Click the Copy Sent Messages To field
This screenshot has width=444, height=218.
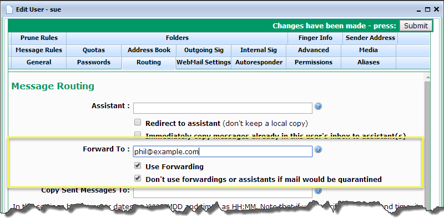click(x=223, y=192)
